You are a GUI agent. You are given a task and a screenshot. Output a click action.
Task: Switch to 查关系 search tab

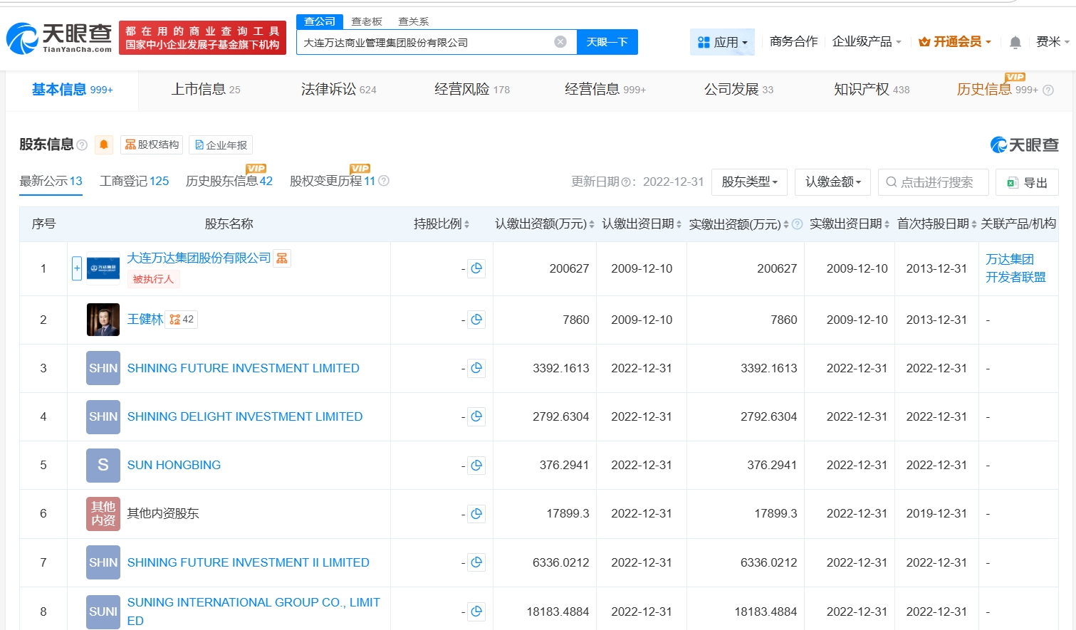[414, 21]
